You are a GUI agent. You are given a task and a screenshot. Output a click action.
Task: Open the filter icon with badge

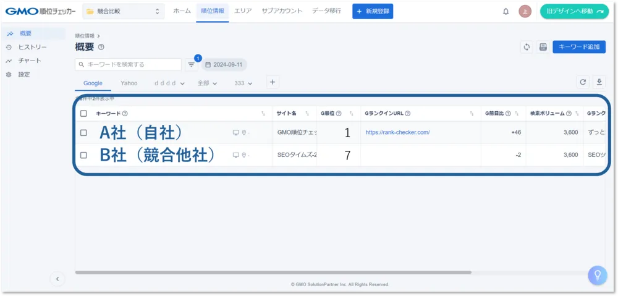pos(191,65)
